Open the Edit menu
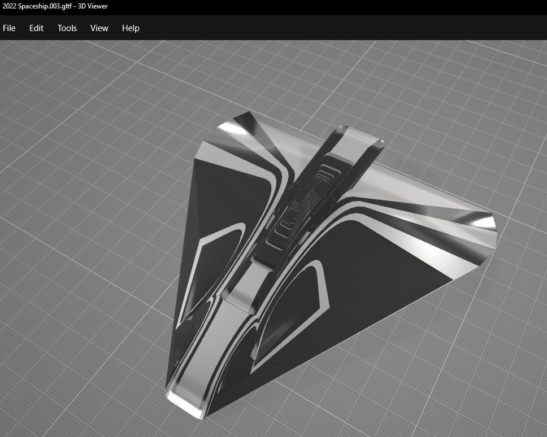Viewport: 547px width, 437px height. coord(36,28)
